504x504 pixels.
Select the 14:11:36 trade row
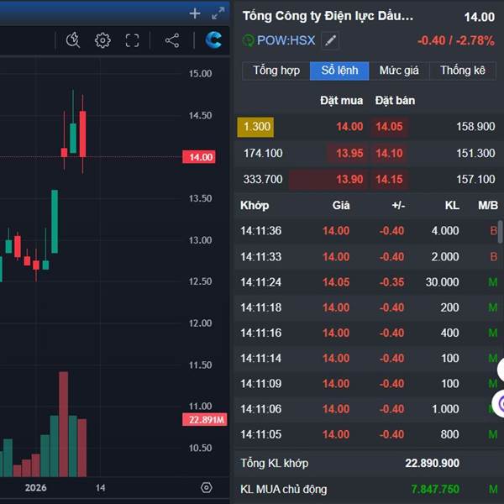point(369,231)
